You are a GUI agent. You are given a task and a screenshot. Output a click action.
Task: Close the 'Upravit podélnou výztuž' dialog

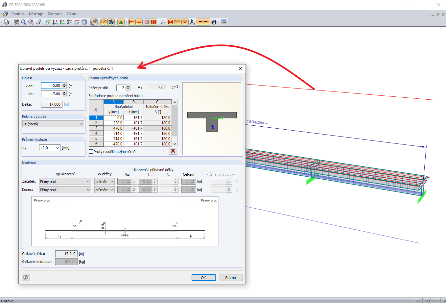[241, 68]
